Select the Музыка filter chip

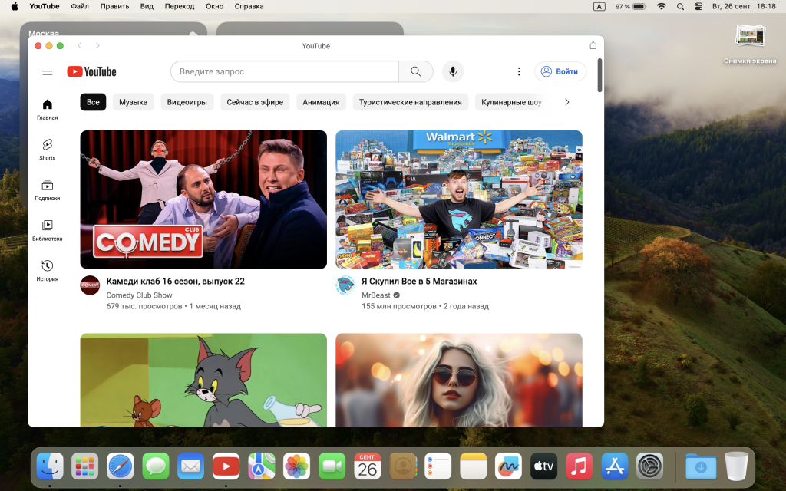coord(133,102)
